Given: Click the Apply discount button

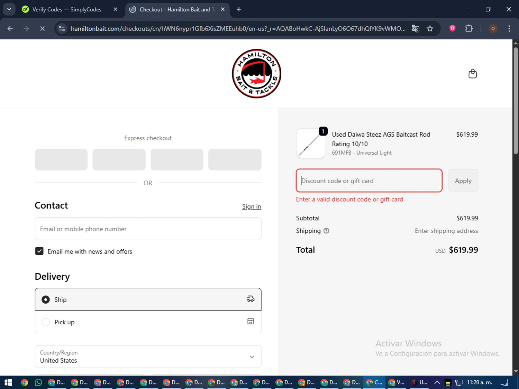Looking at the screenshot, I should coord(463,180).
